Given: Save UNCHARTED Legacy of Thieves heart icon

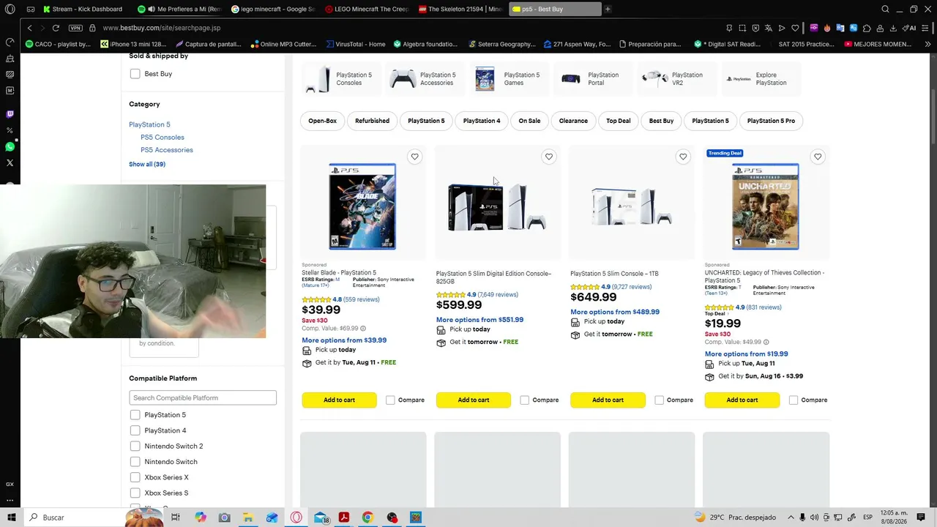Looking at the screenshot, I should coord(818,157).
